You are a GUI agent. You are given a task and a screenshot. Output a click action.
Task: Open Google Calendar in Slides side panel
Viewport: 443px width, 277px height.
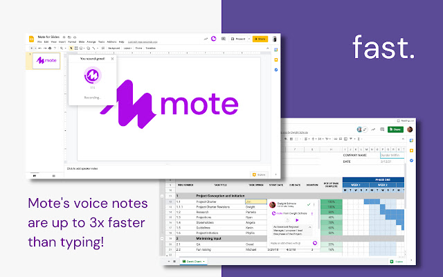point(276,50)
